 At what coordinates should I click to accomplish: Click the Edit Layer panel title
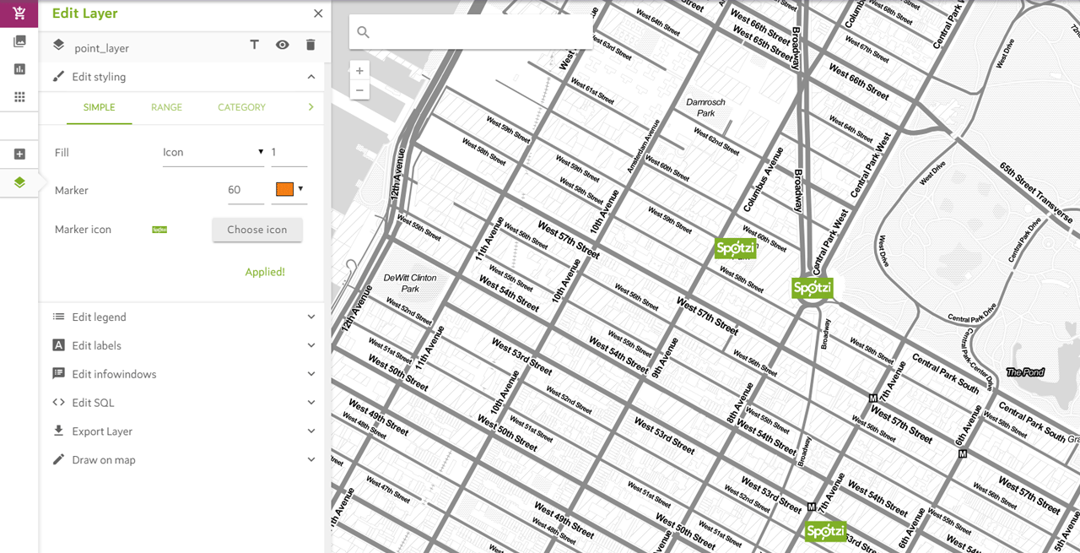click(x=85, y=14)
